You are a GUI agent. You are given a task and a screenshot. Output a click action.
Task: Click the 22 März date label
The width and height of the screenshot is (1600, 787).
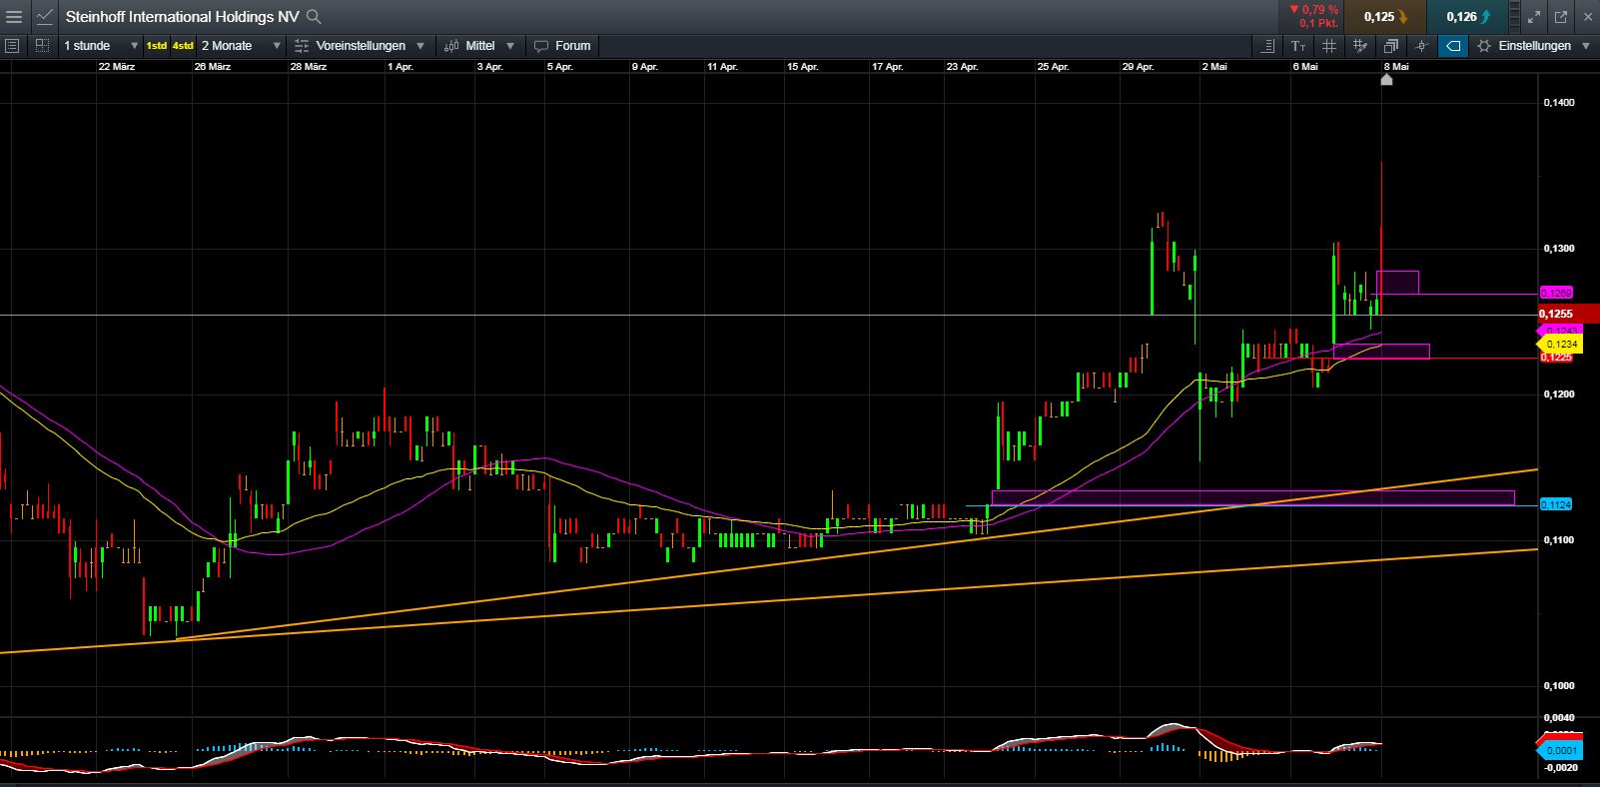117,67
